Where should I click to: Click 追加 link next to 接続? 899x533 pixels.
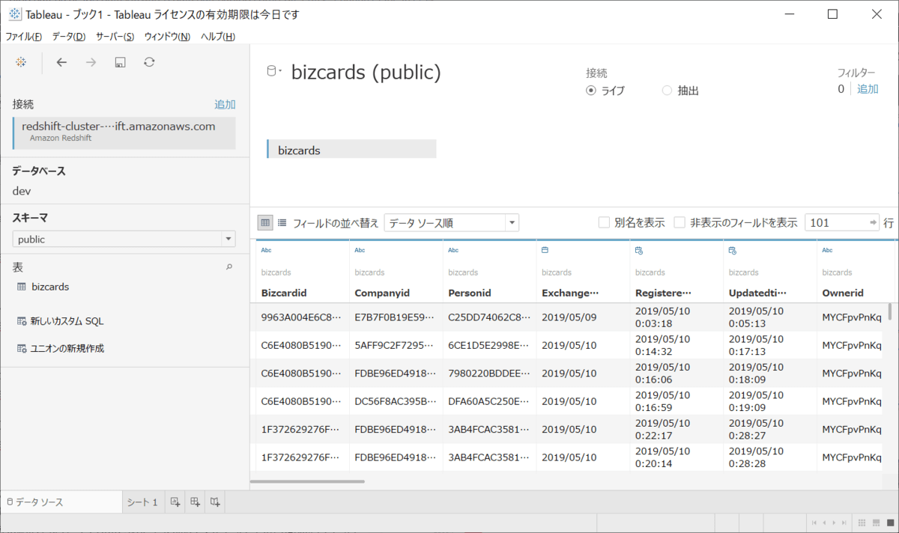pos(225,105)
